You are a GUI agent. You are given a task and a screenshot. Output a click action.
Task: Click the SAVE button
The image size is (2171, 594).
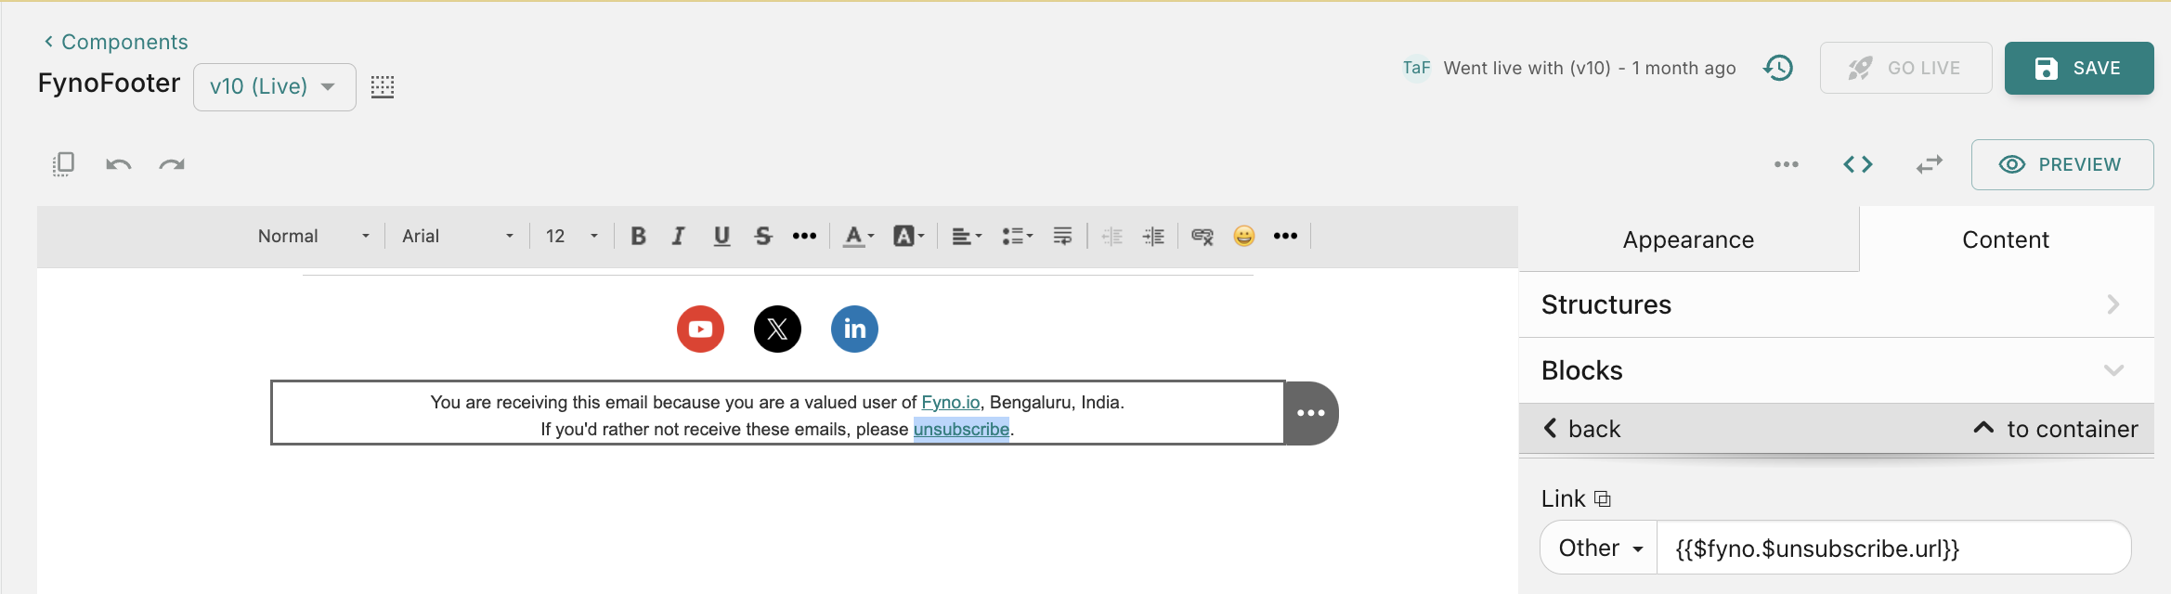pos(2078,68)
